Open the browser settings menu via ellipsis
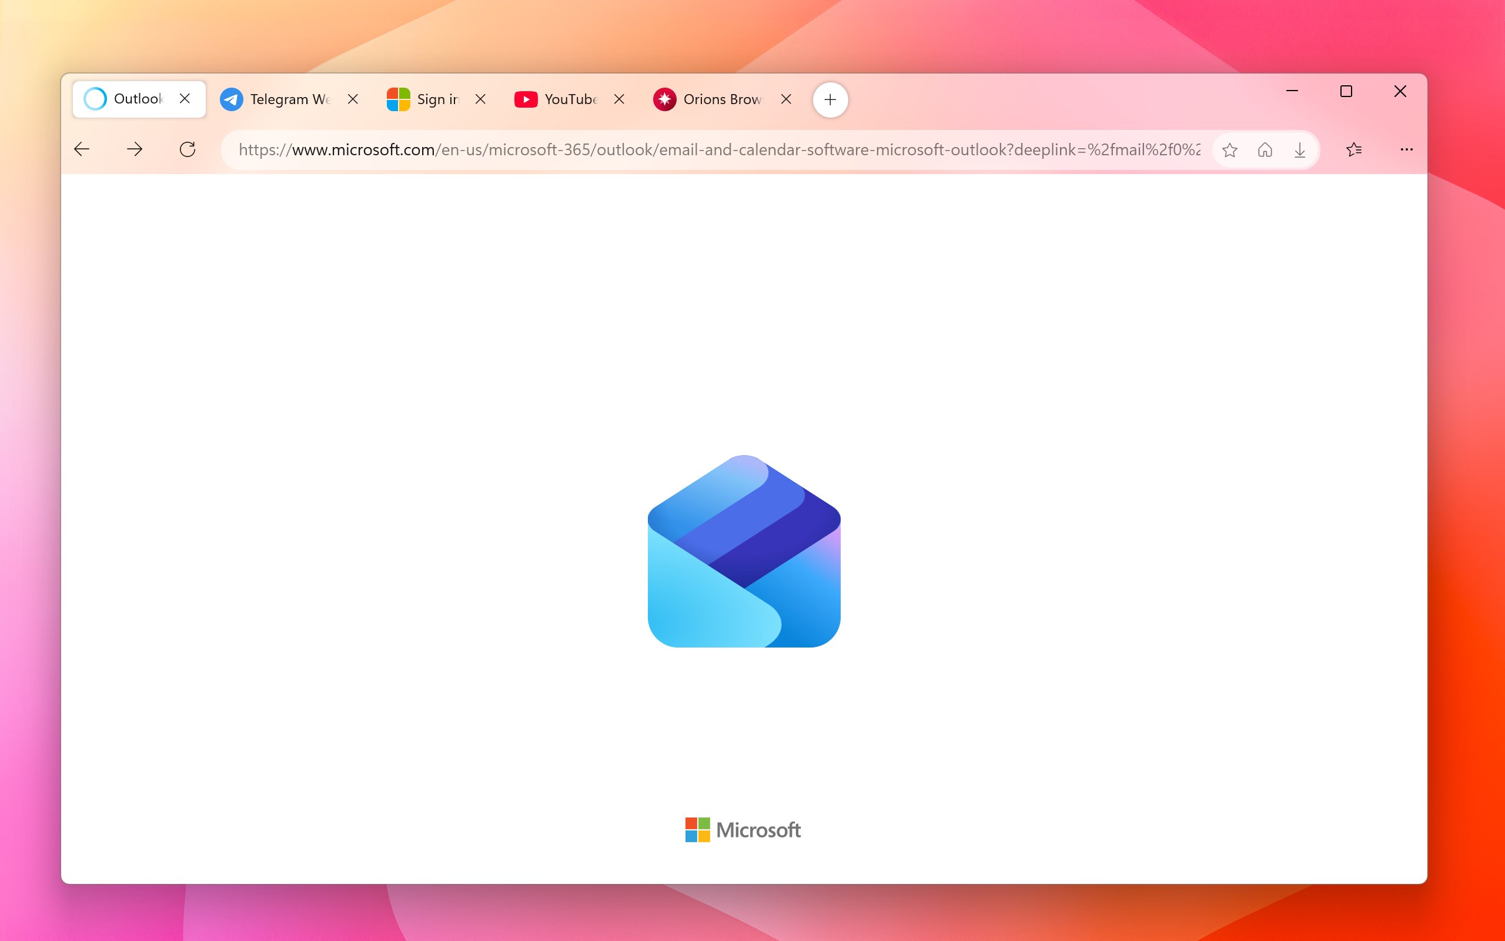The width and height of the screenshot is (1505, 941). tap(1406, 149)
